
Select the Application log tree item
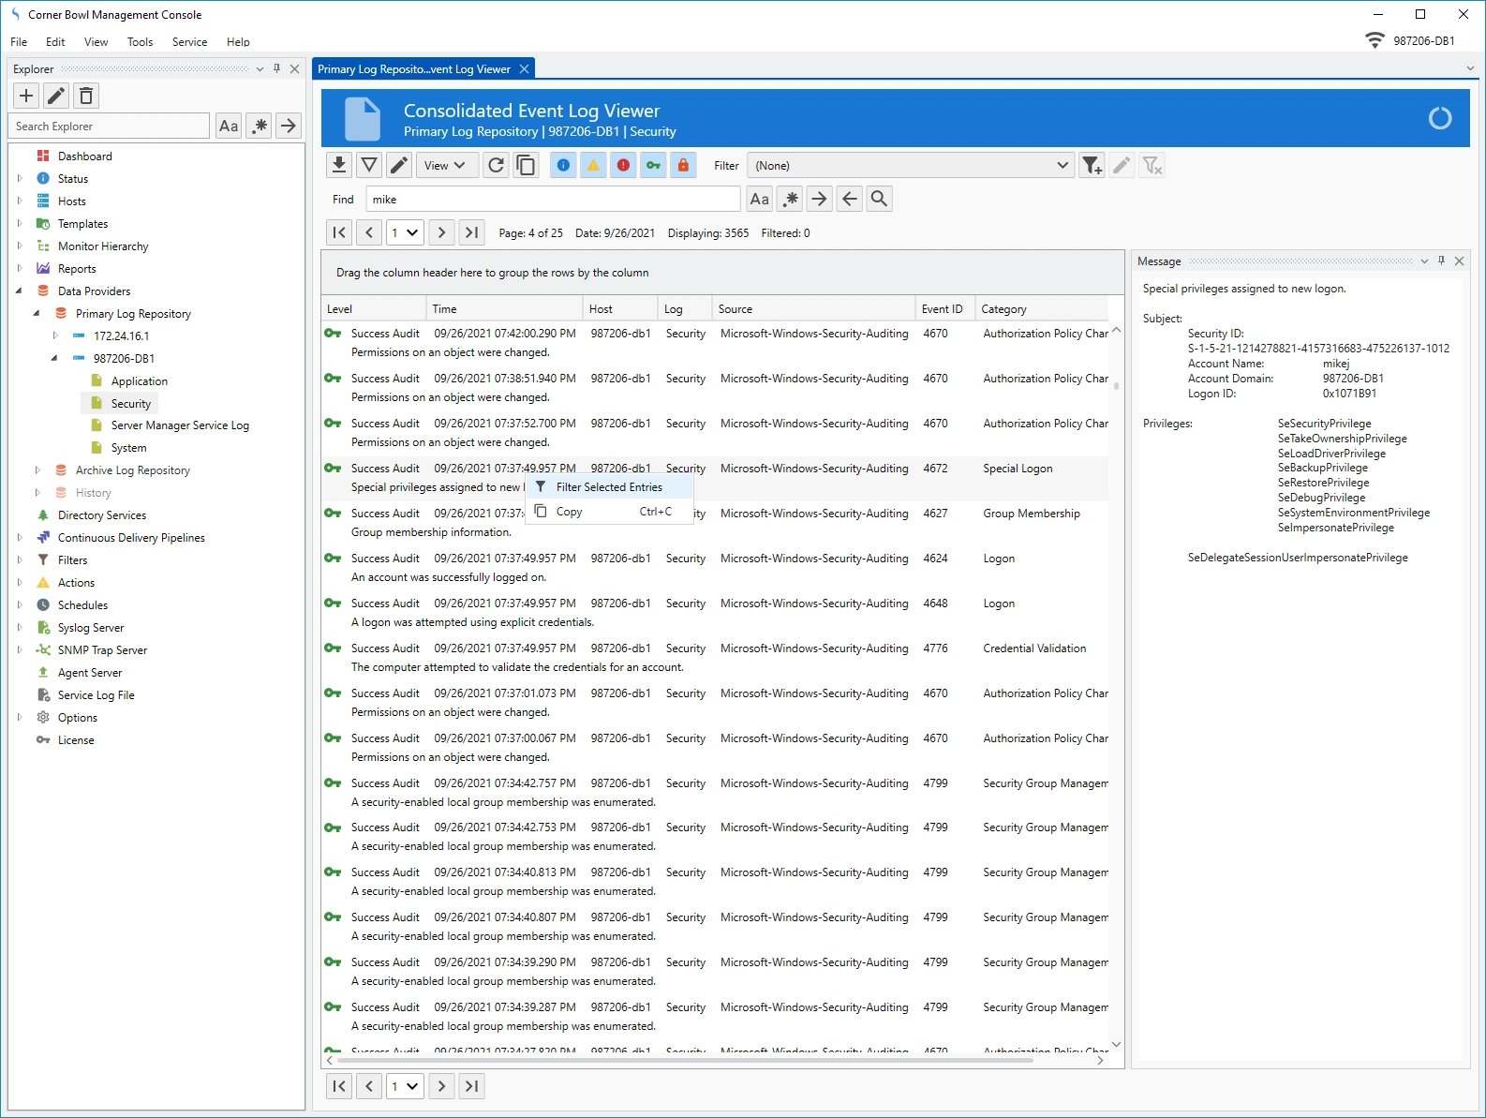pyautogui.click(x=139, y=381)
